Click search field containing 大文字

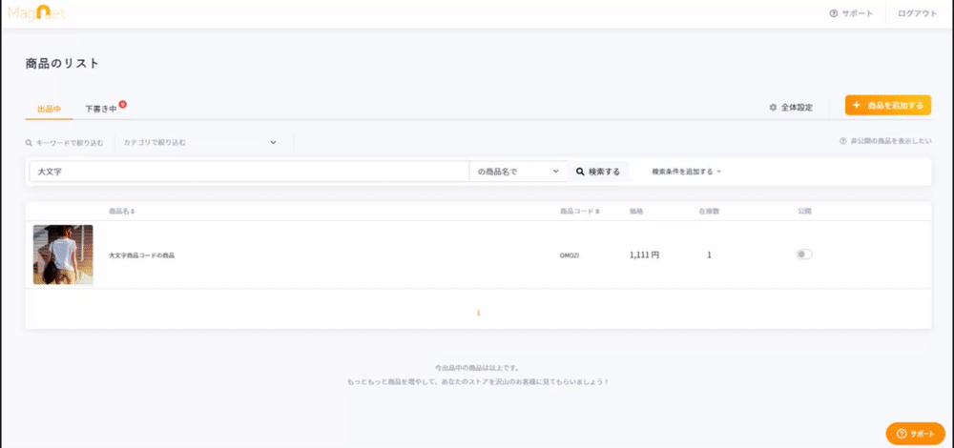click(x=249, y=172)
